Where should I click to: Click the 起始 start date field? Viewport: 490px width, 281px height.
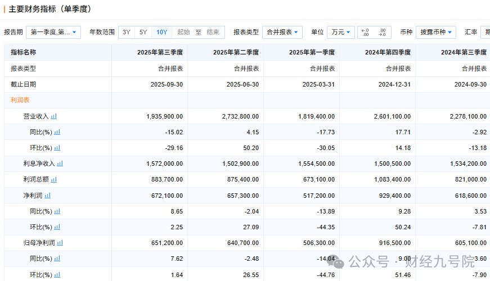tap(183, 33)
